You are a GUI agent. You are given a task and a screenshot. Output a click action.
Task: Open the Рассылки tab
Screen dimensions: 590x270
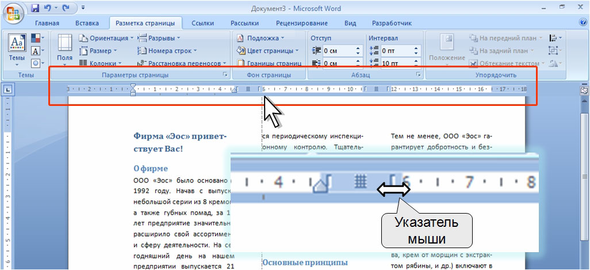point(244,24)
